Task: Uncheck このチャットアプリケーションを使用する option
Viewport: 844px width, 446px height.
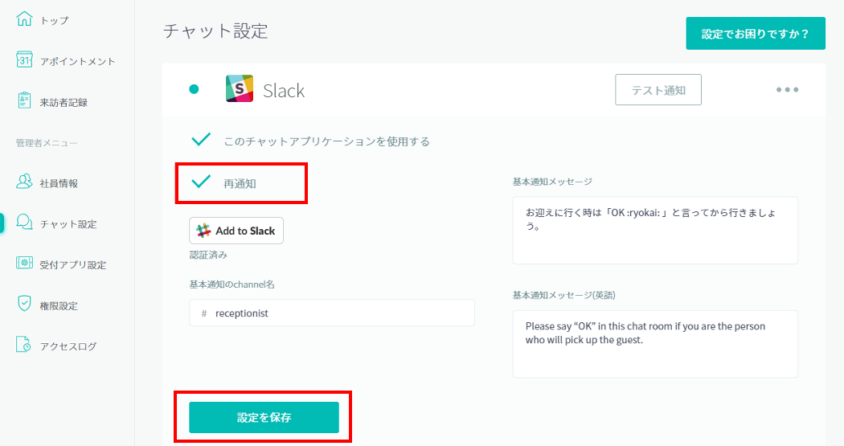Action: 201,141
